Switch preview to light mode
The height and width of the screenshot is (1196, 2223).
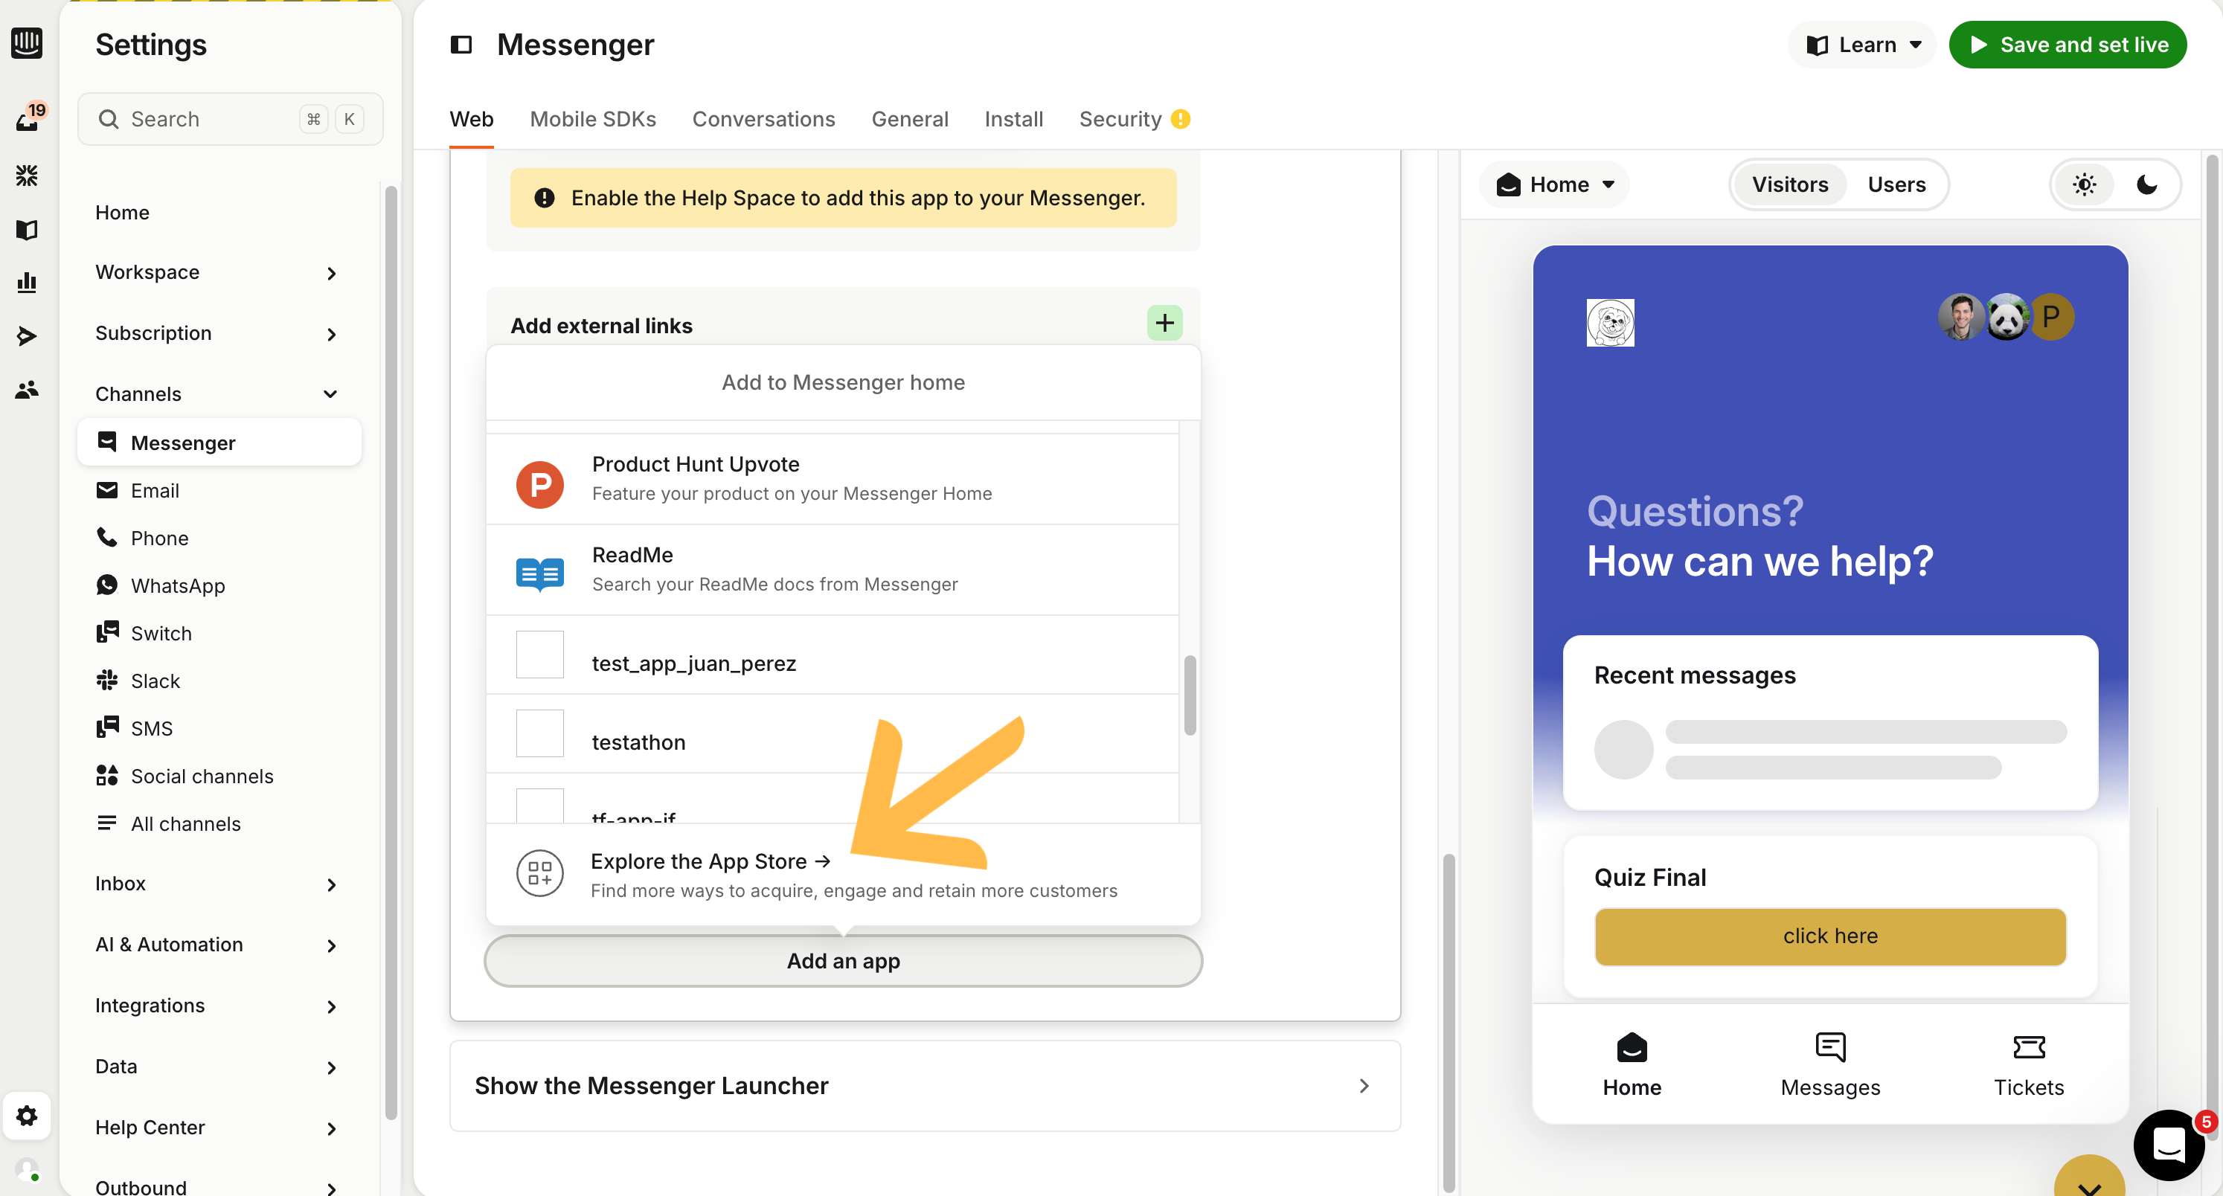click(x=2084, y=184)
